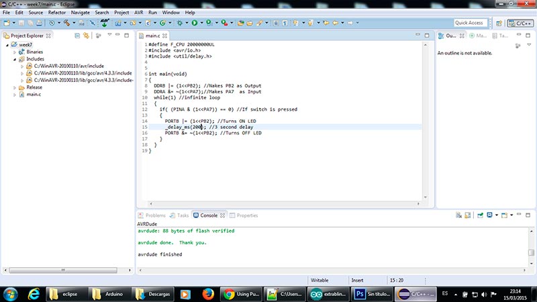
Task: Open the Display Selected Console dropdown
Action: [x=497, y=215]
